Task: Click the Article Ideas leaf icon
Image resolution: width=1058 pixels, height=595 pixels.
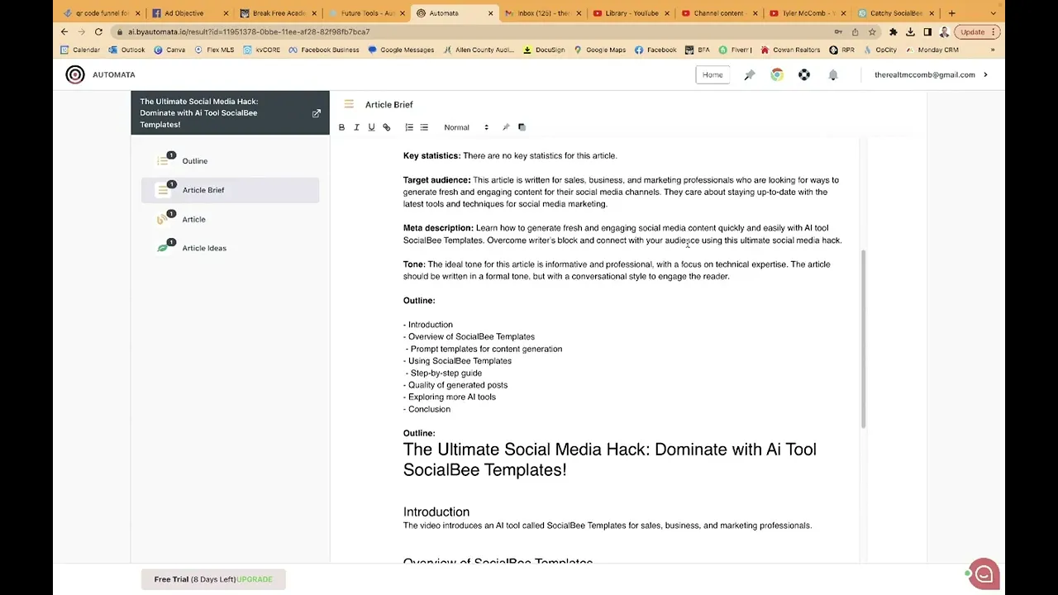Action: click(163, 248)
